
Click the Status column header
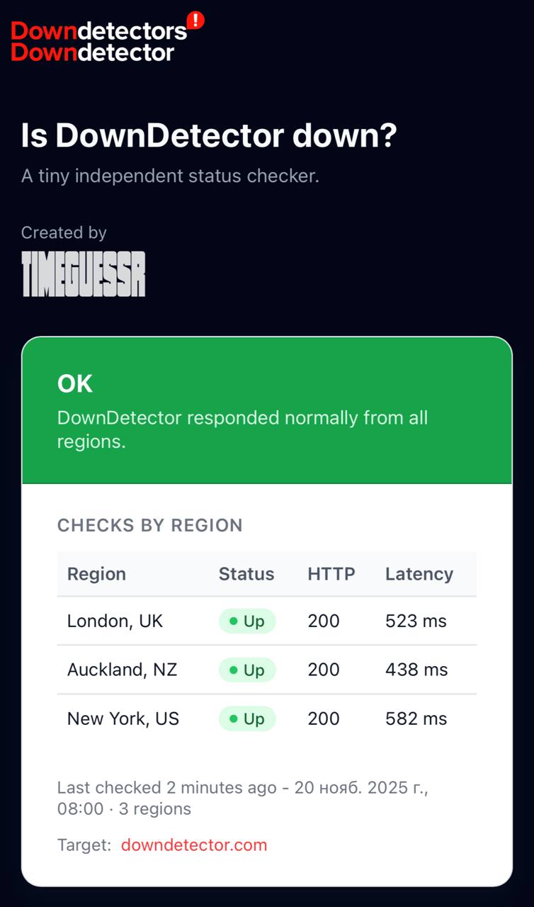point(246,574)
